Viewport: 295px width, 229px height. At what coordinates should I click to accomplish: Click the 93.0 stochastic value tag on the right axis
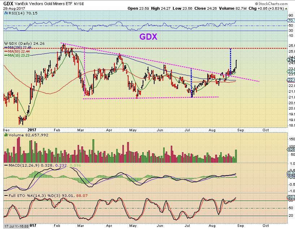pos(291,197)
